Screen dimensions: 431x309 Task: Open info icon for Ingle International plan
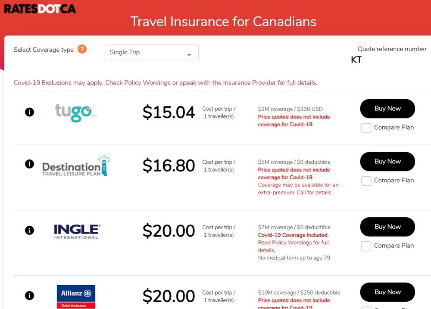click(29, 230)
